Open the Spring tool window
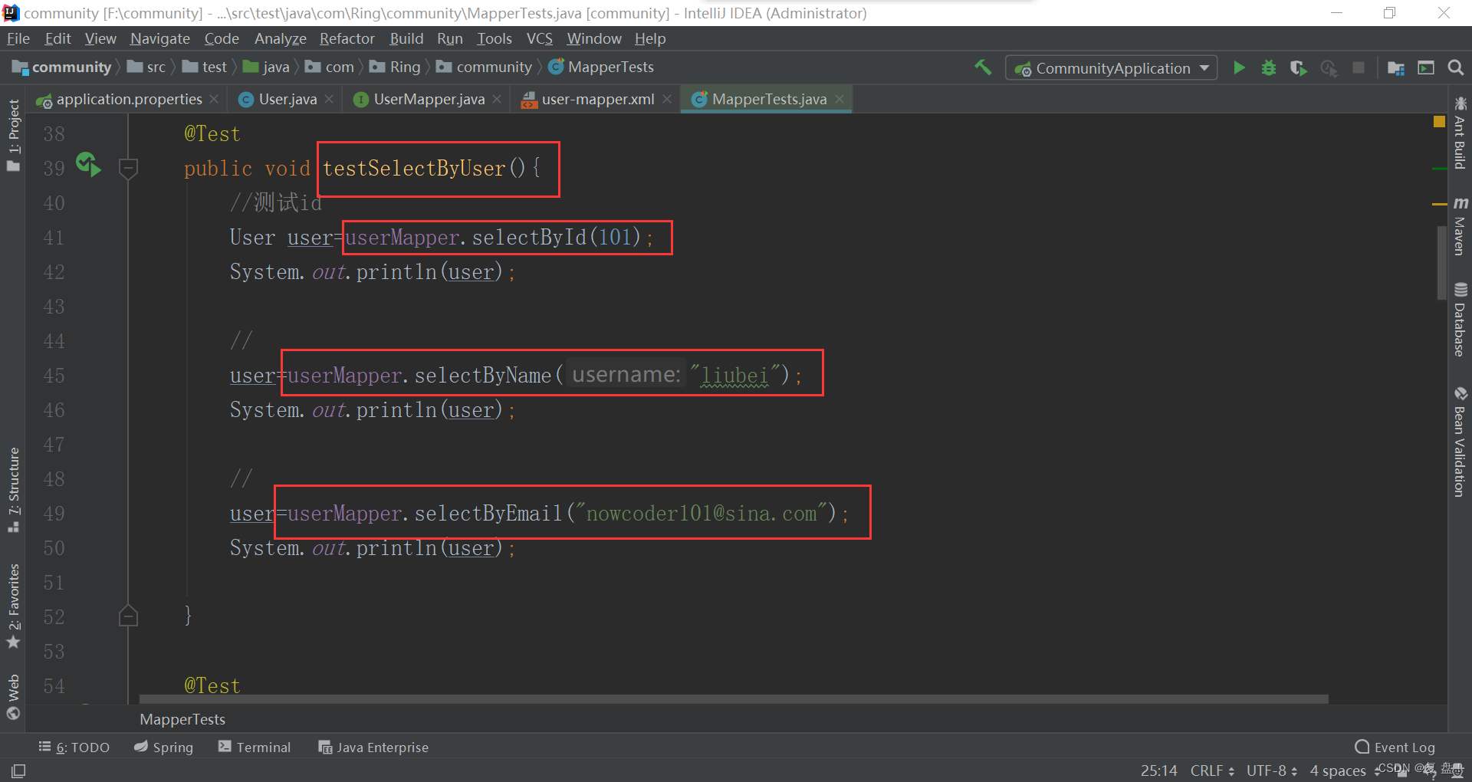 [163, 747]
